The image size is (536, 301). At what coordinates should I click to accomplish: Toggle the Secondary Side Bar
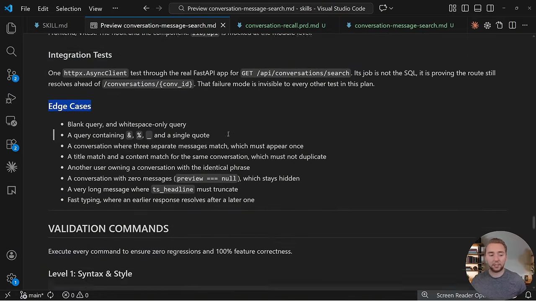point(490,8)
